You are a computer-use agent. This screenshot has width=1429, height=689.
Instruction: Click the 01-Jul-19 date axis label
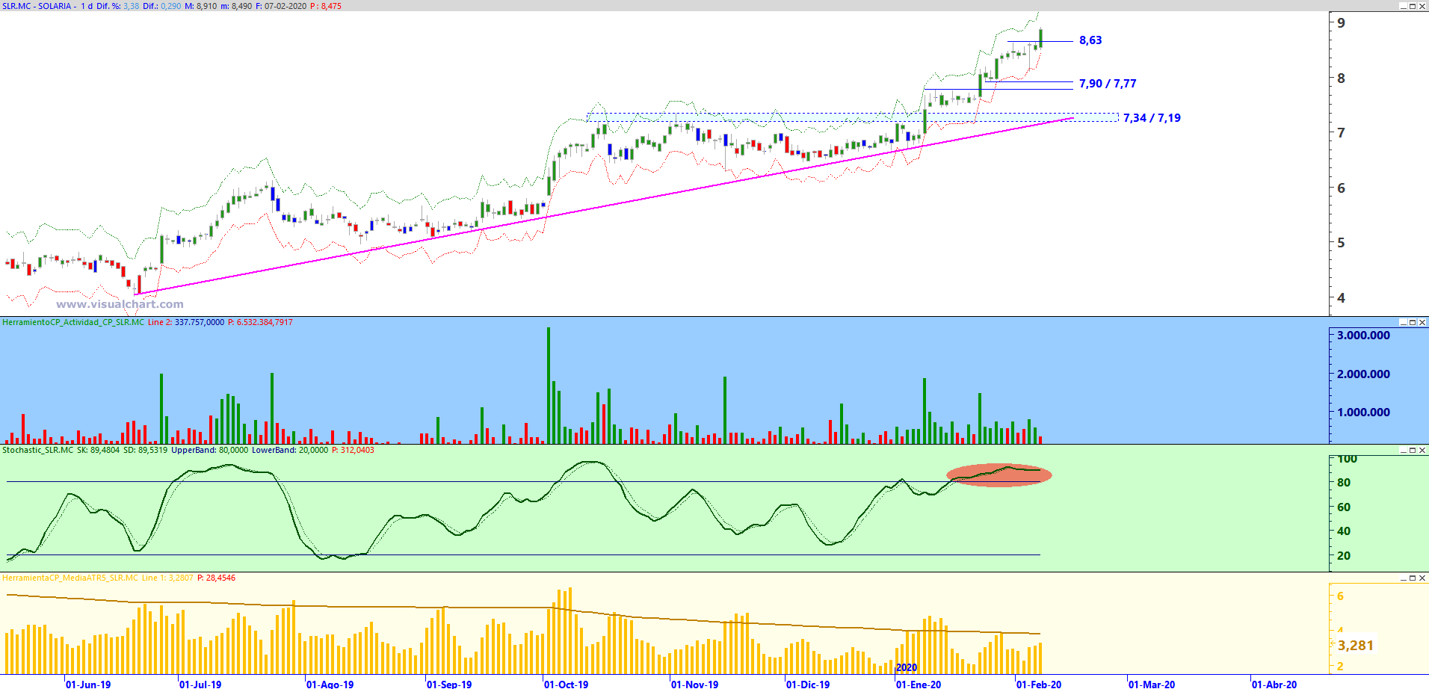pyautogui.click(x=200, y=684)
